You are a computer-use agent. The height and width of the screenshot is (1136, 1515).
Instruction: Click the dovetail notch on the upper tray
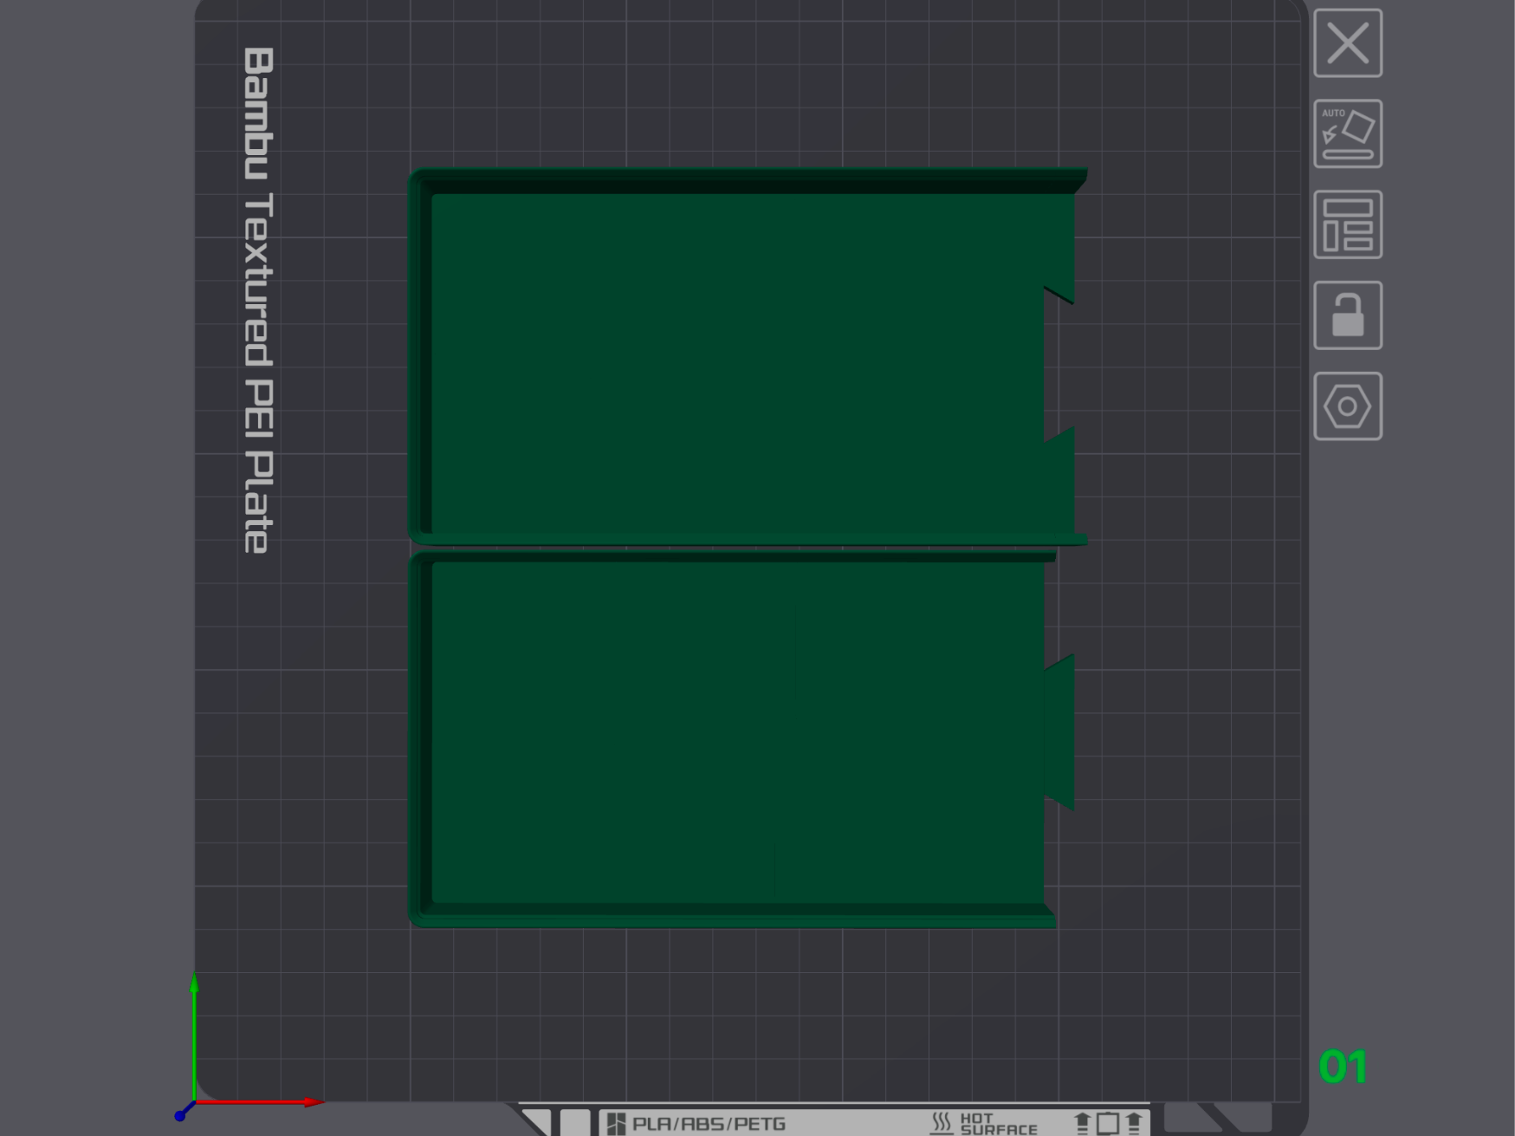1059,365
